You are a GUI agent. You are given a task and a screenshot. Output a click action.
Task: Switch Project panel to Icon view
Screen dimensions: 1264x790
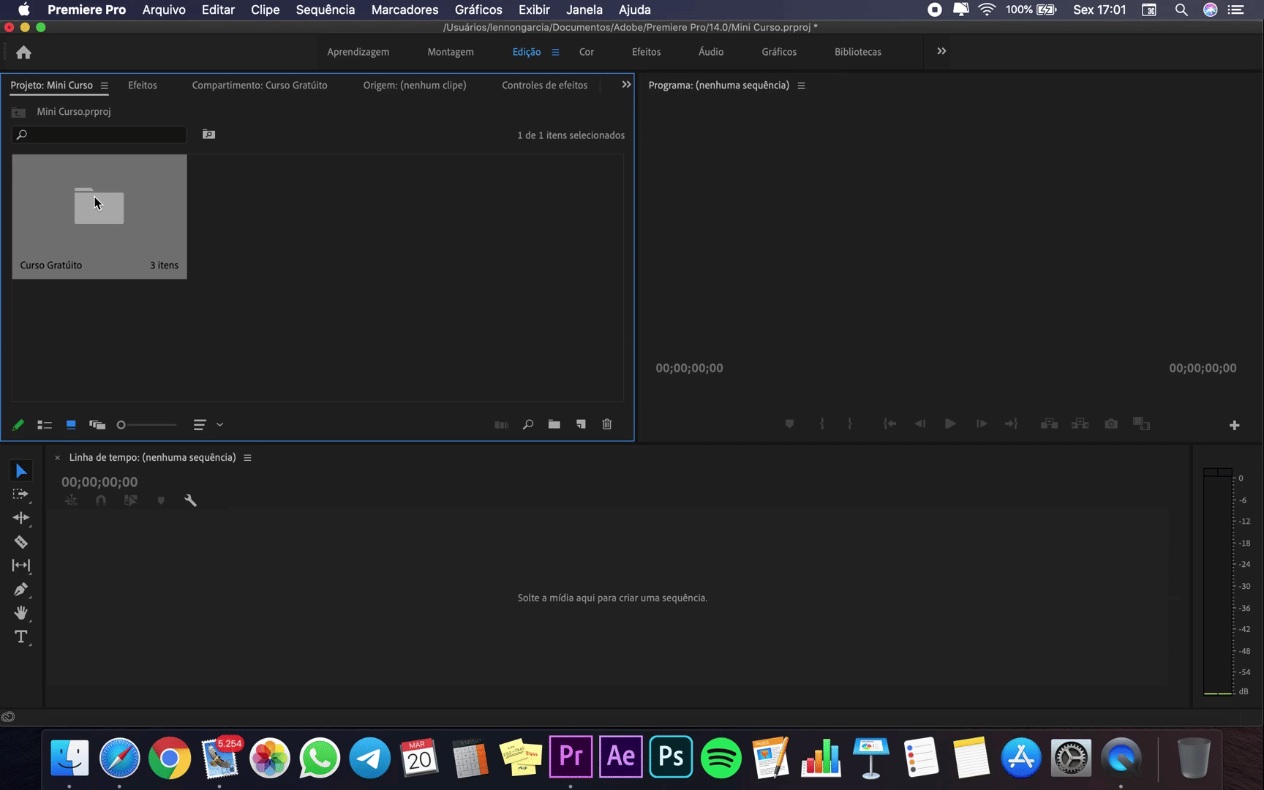[x=71, y=424]
